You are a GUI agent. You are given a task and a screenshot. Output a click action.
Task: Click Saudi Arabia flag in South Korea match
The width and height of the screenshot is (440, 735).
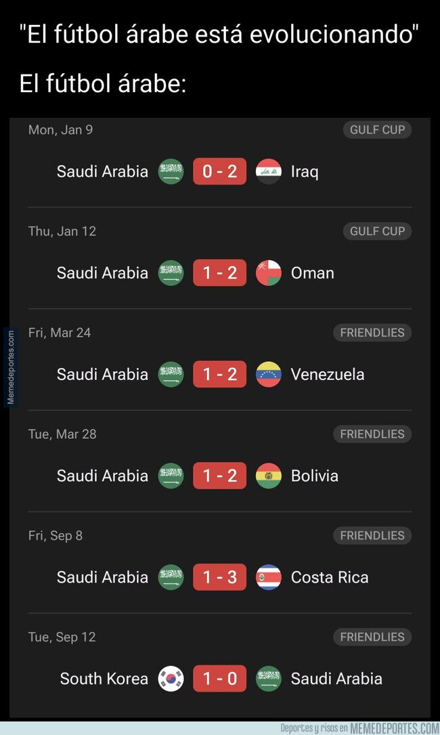click(x=269, y=679)
